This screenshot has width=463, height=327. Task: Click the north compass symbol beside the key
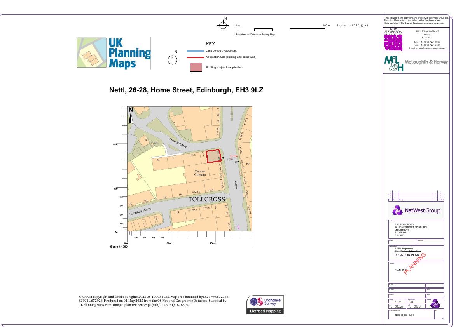[173, 60]
